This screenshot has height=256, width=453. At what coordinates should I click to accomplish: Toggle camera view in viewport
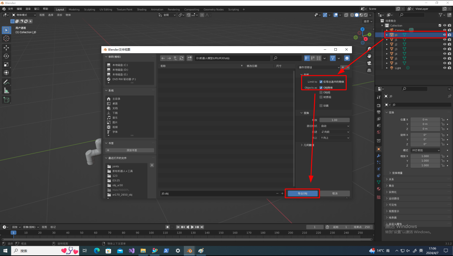tap(369, 63)
